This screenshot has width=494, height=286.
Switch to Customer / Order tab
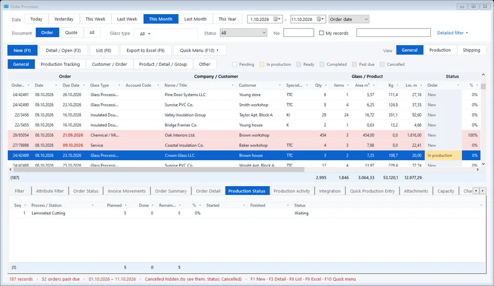coord(109,64)
